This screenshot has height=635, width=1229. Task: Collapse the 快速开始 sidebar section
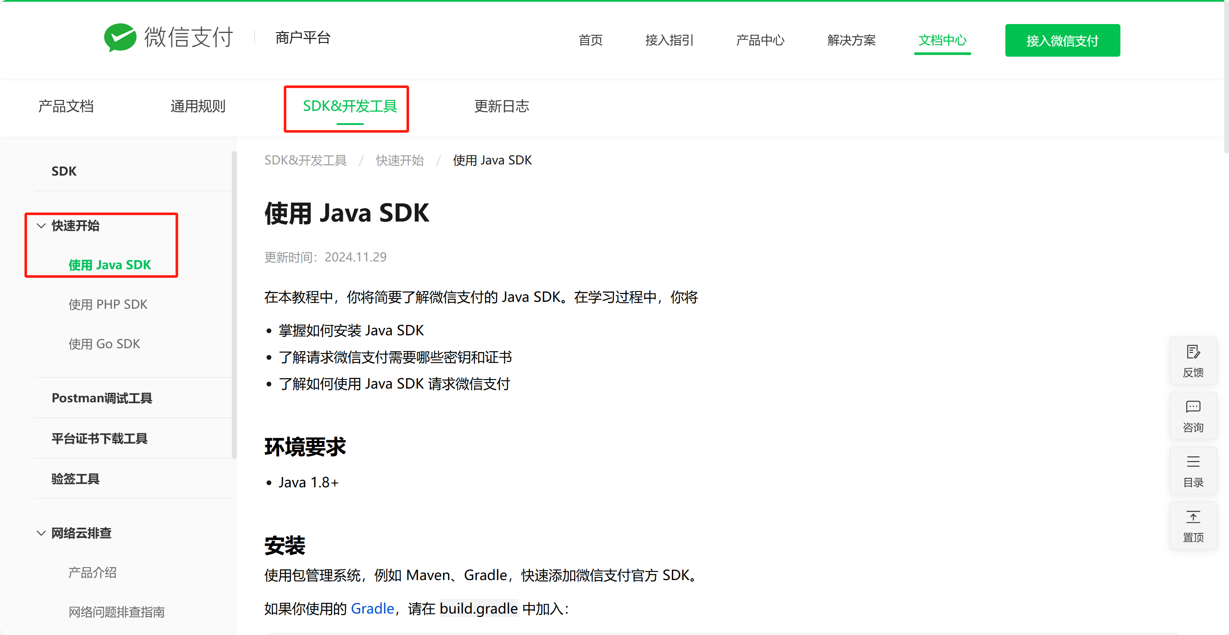pos(41,226)
